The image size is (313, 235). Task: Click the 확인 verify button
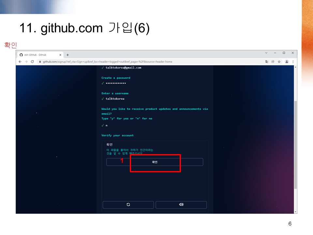[x=155, y=162]
